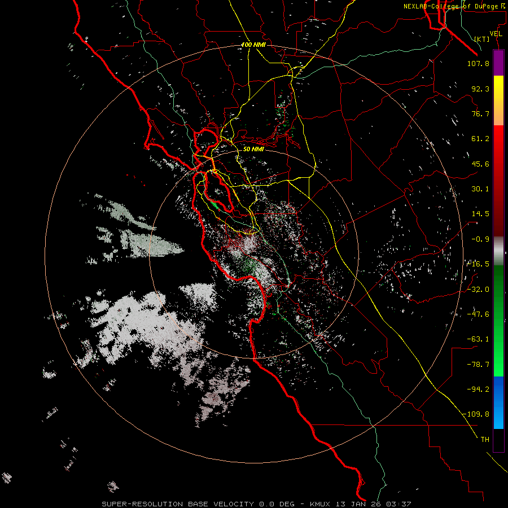Click the -16.5 velocity scale value
Screen dimensions: 508x508
[478, 264]
